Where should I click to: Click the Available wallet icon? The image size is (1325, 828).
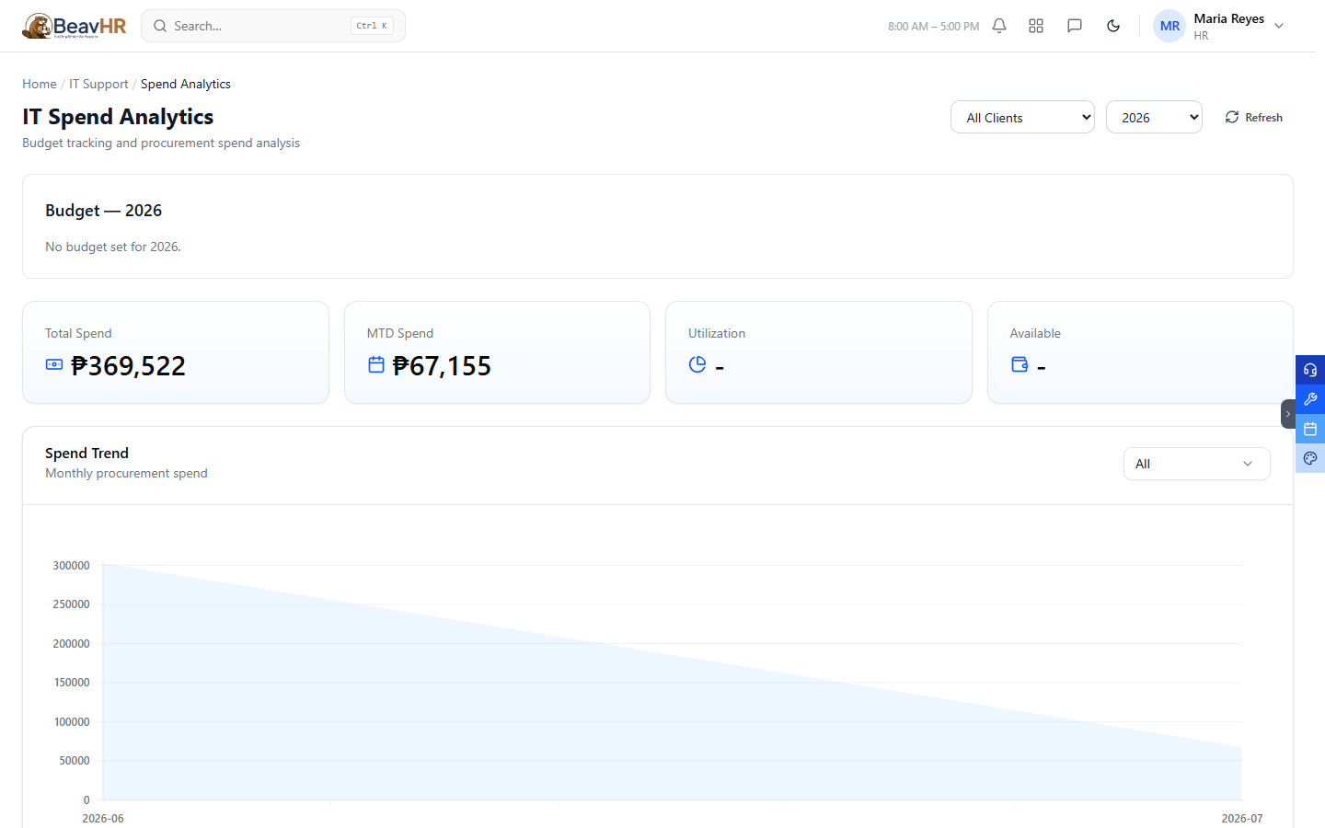(x=1020, y=364)
